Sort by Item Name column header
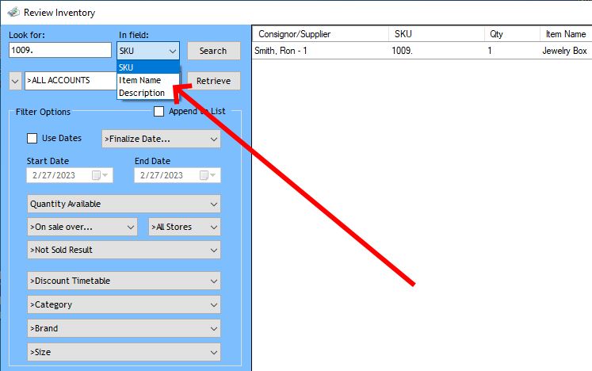This screenshot has height=371, width=592. pyautogui.click(x=566, y=34)
